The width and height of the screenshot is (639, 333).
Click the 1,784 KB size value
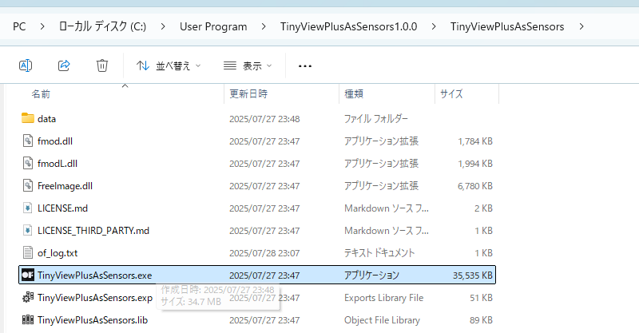tap(475, 141)
